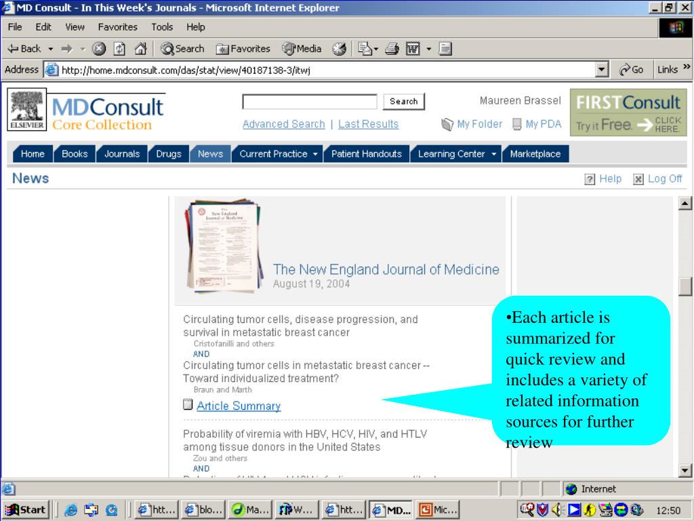The height and width of the screenshot is (521, 694).
Task: Click the Mail toolbar icon
Action: [x=364, y=49]
